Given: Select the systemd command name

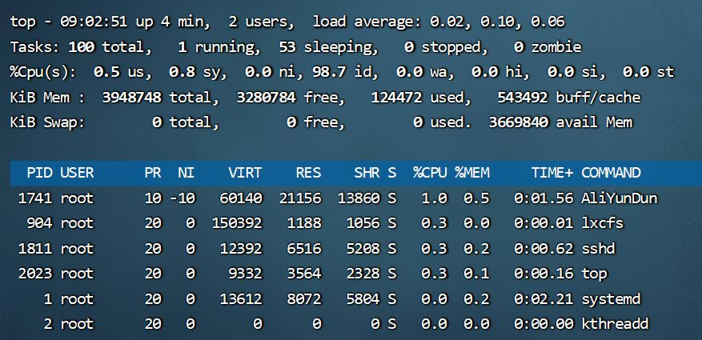Looking at the screenshot, I should tap(611, 299).
